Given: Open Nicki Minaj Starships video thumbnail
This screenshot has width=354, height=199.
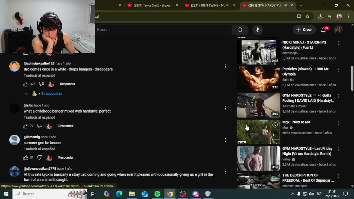Looking at the screenshot, I should pyautogui.click(x=259, y=52).
